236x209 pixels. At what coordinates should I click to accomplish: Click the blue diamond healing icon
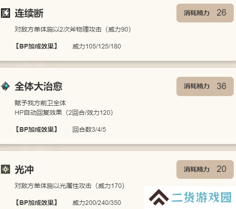coord(5,86)
